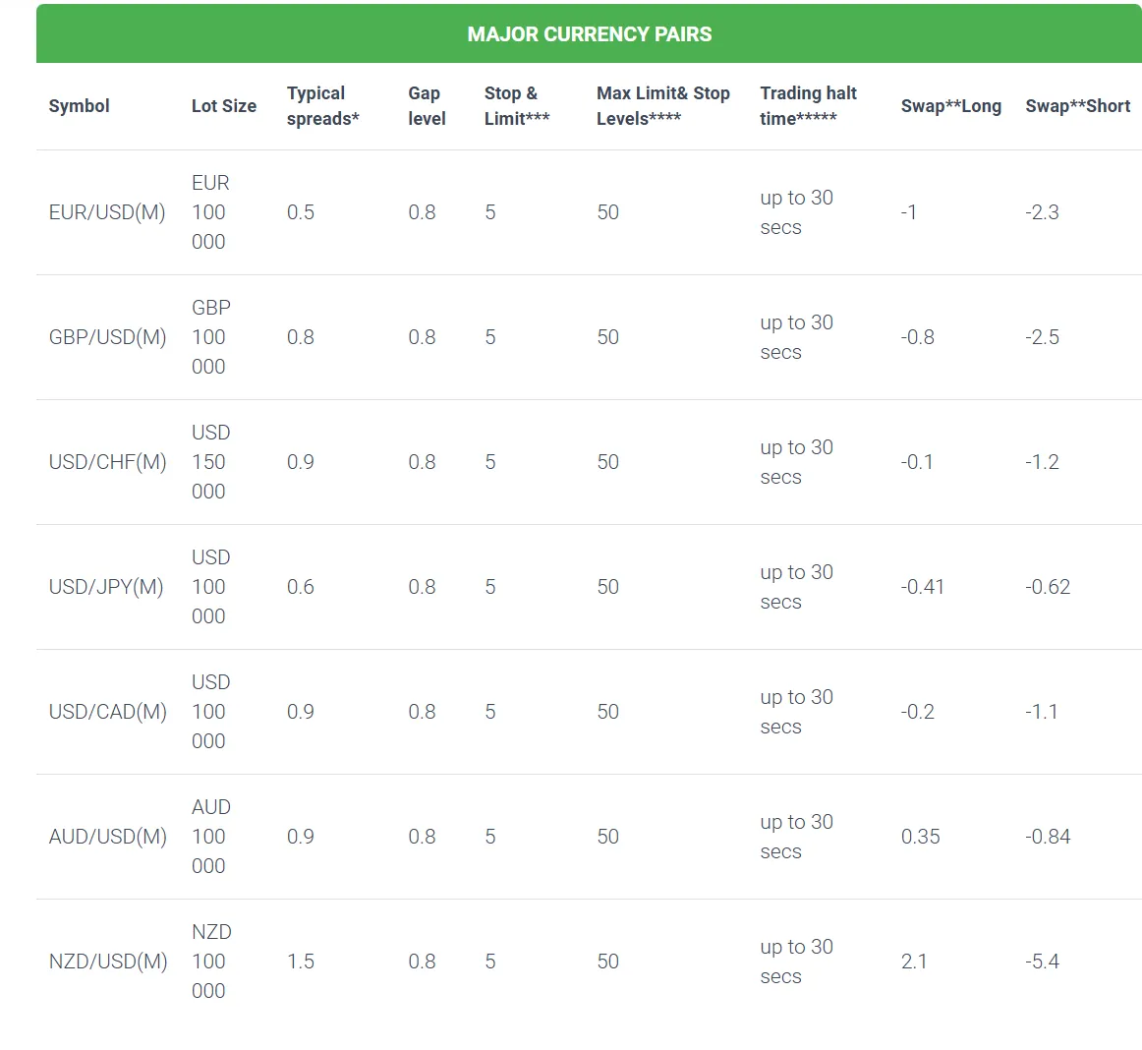Click the NZD/USD(M) symbol

tap(108, 962)
